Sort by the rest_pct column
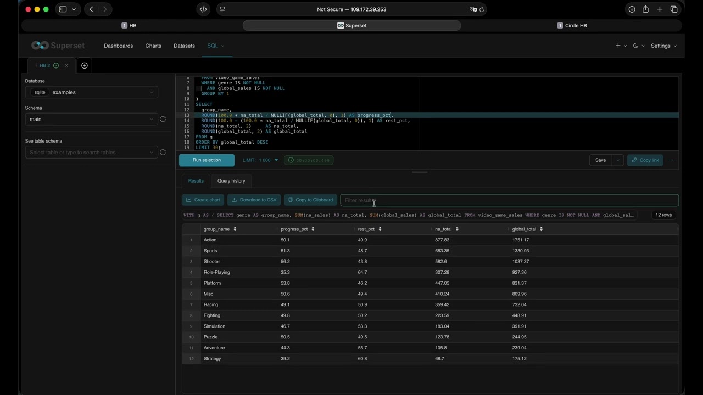703x395 pixels. 380,229
